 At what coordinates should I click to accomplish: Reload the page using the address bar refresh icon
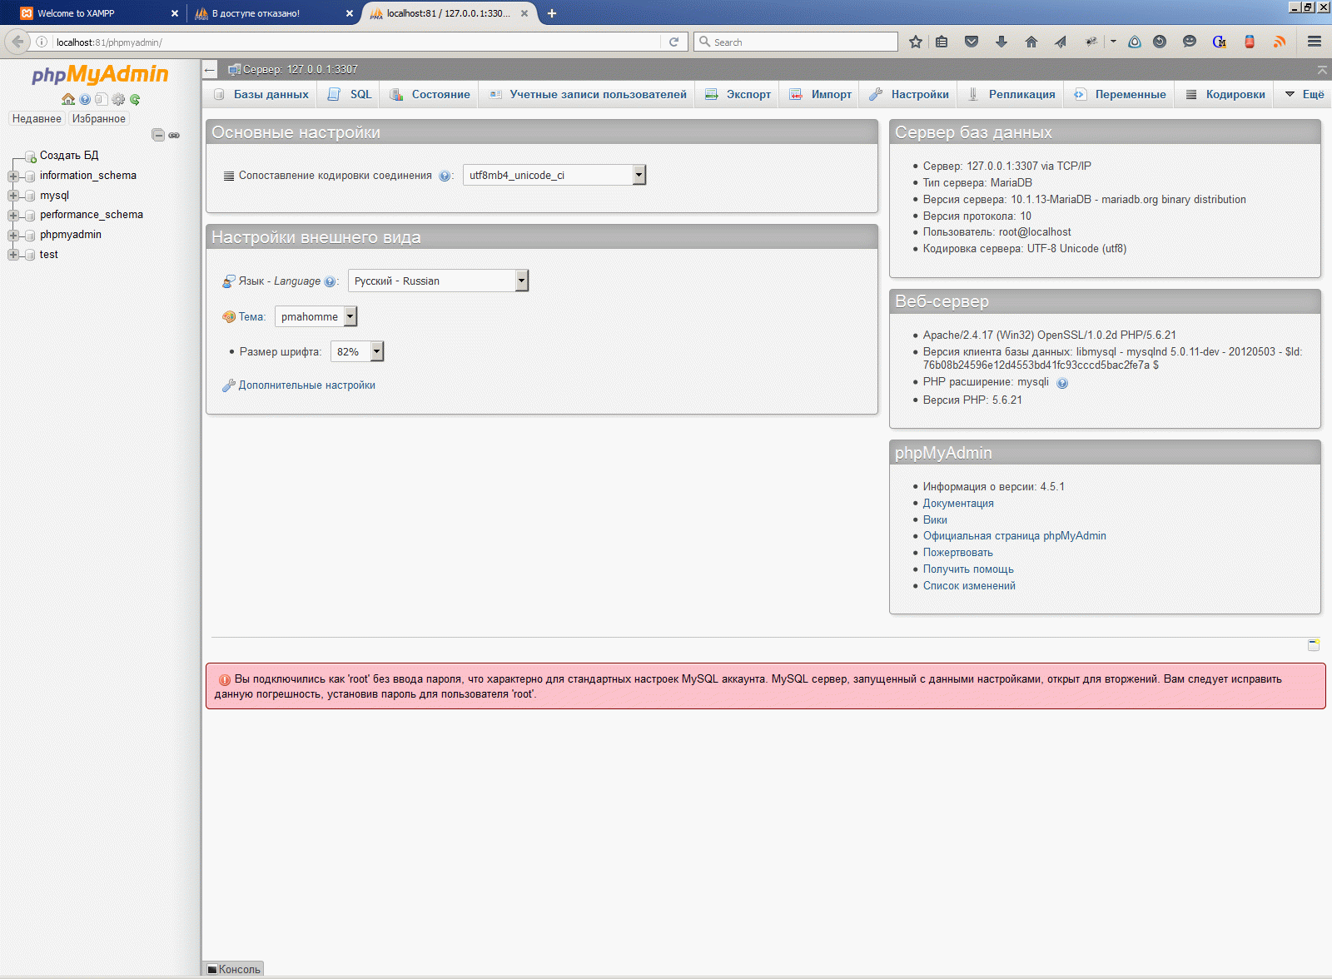coord(674,42)
